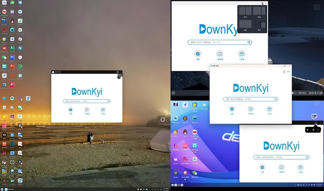
Task: Open settings gear in the beach-desktop DownKyi window
Action: pyautogui.click(x=70, y=110)
